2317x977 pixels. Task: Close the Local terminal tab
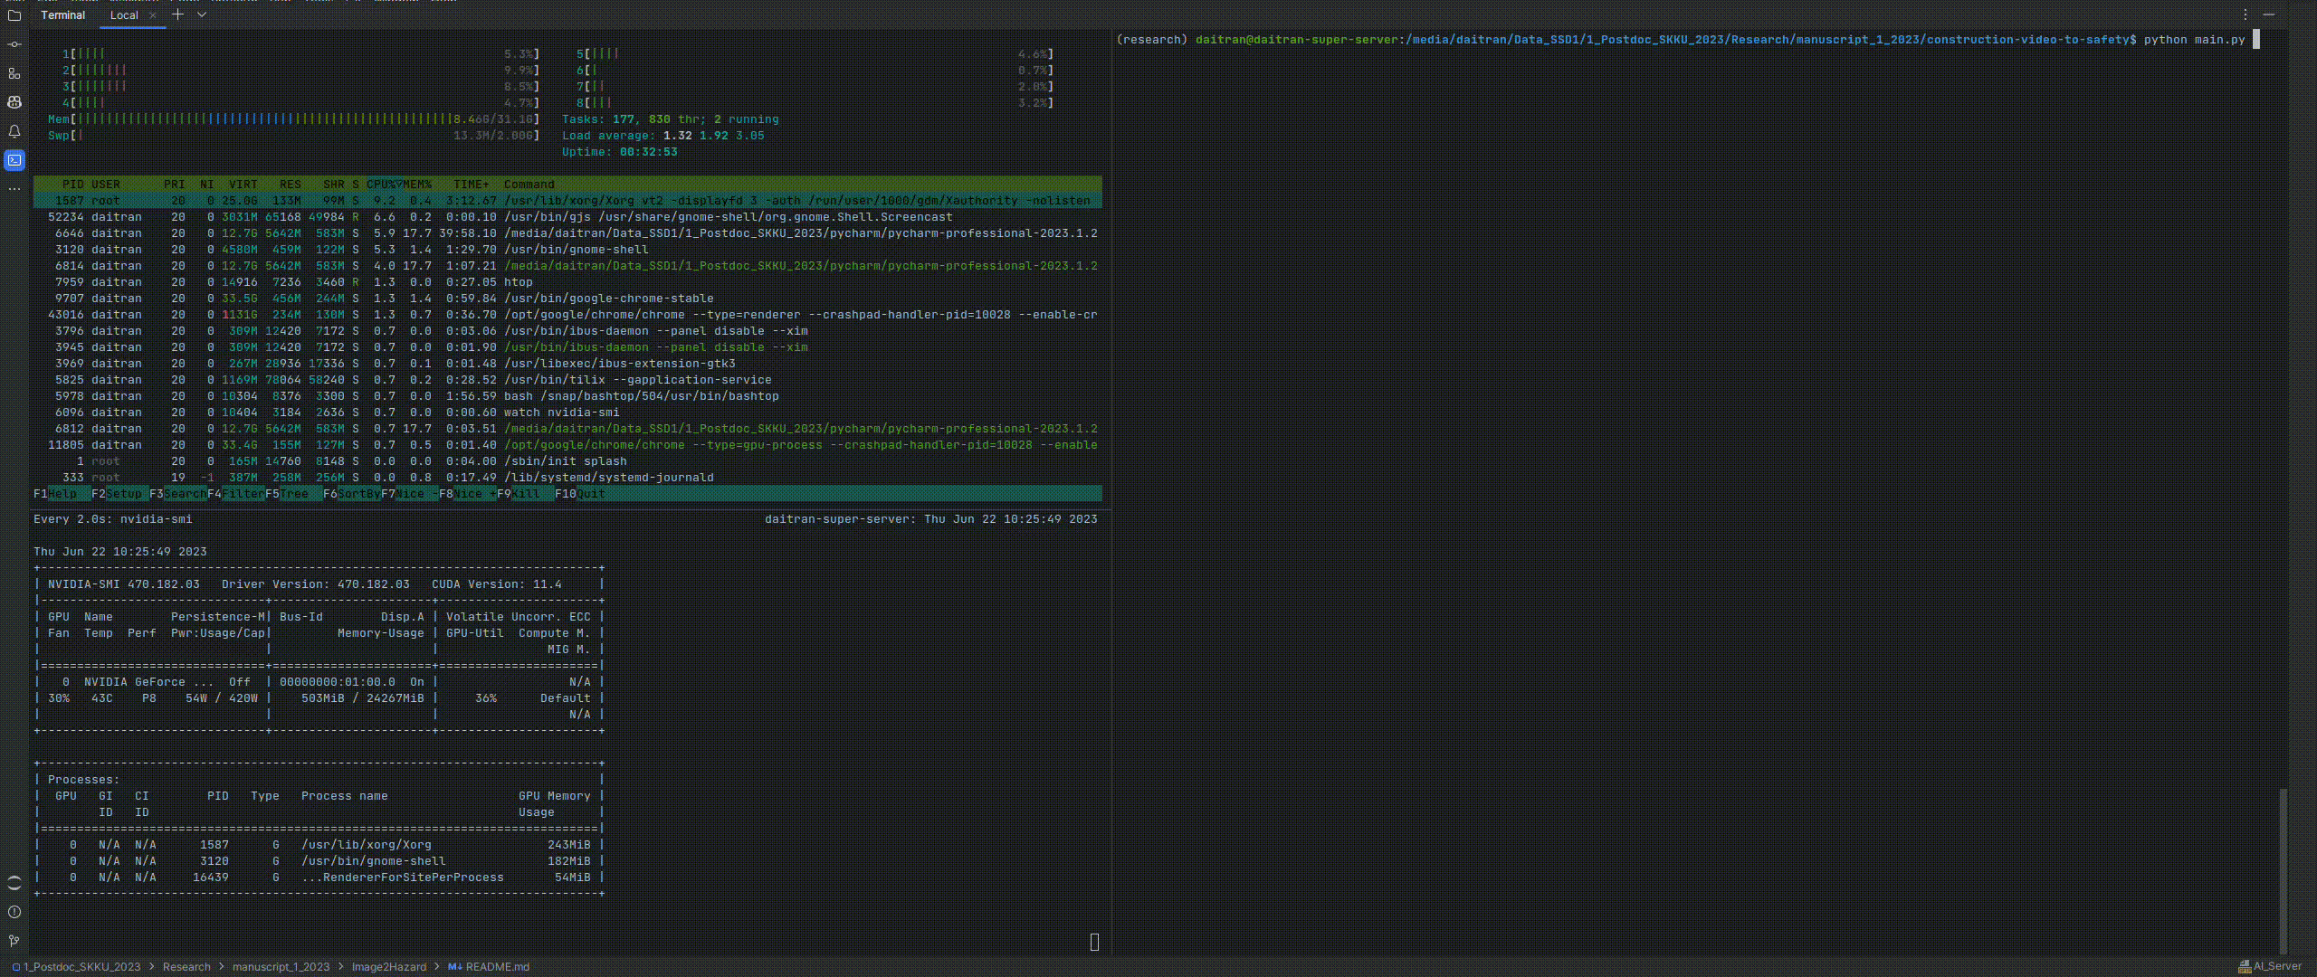click(153, 15)
